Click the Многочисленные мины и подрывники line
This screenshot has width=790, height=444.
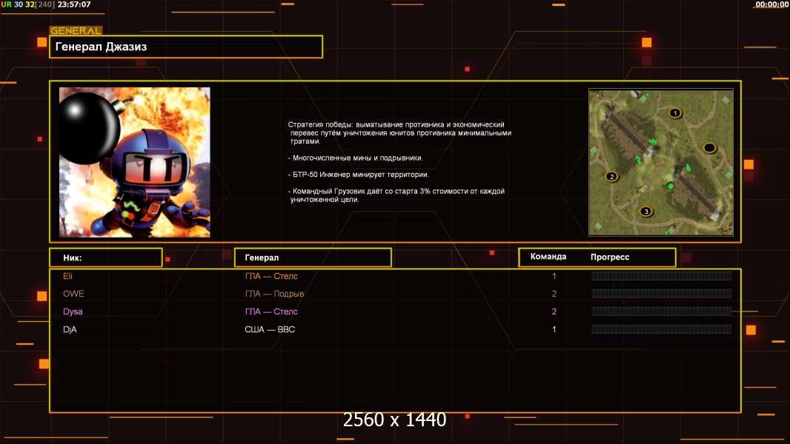click(x=355, y=158)
